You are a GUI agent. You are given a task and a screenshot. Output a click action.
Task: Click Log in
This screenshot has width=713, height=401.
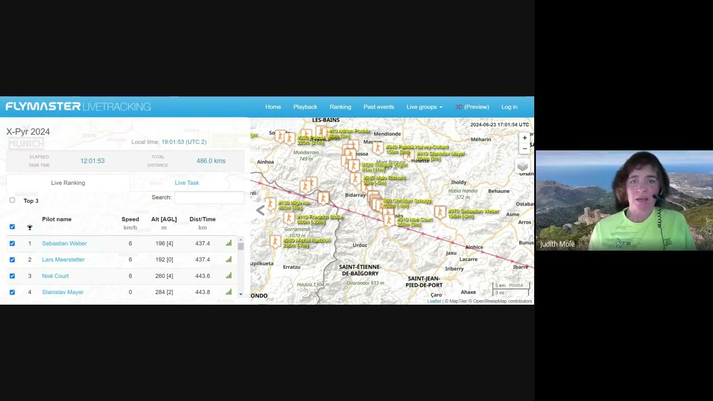click(509, 107)
